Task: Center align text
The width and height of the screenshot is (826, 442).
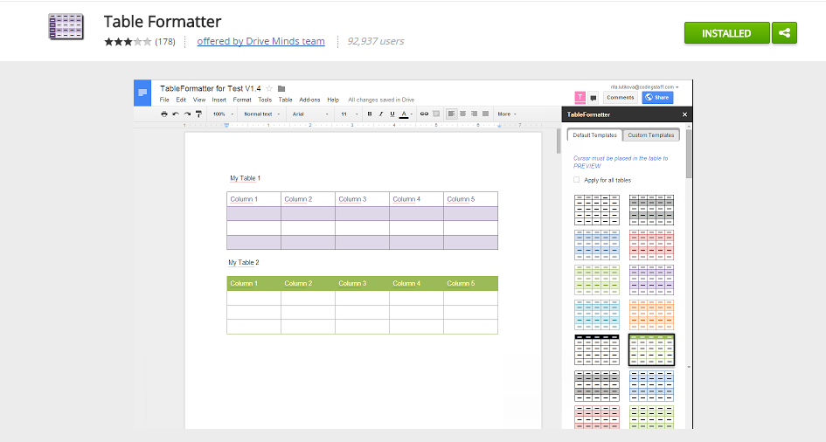Action: [x=463, y=114]
